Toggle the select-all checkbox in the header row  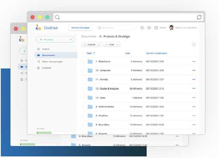click(x=83, y=53)
